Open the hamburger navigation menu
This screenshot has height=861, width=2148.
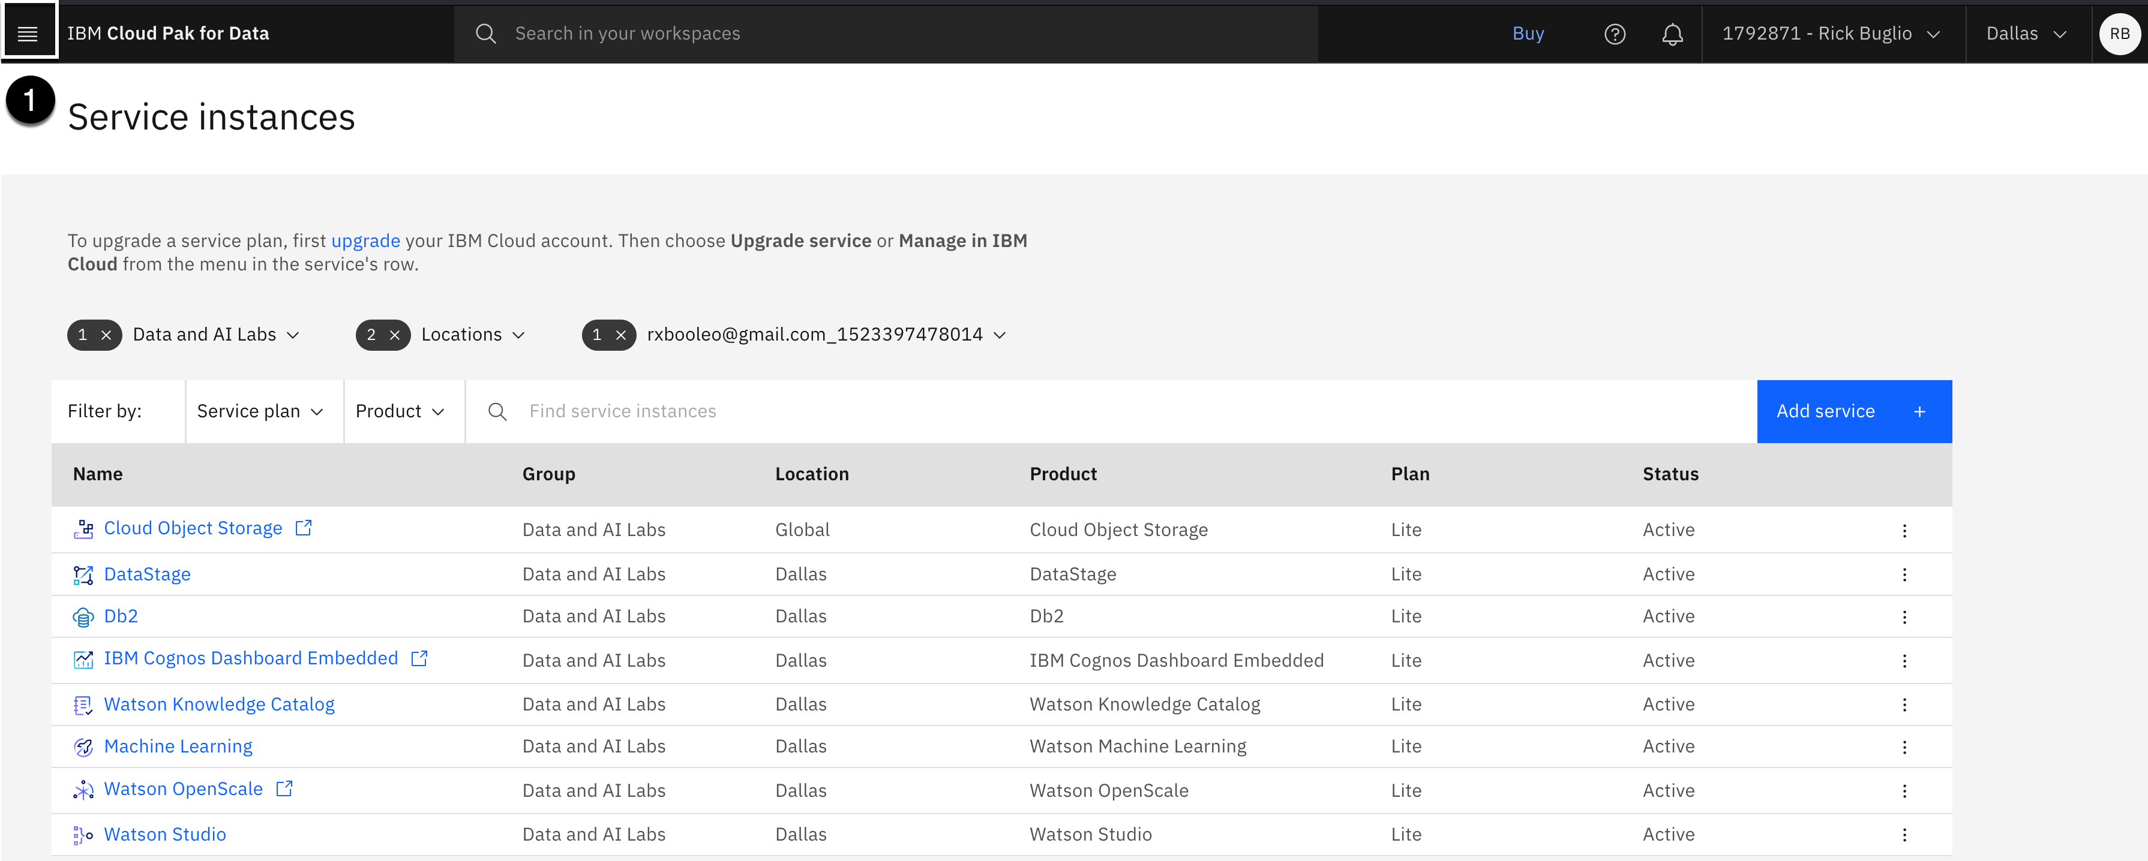28,34
